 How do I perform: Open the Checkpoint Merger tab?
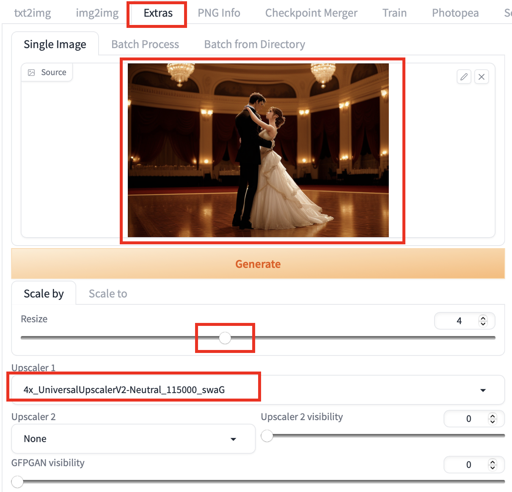click(311, 13)
